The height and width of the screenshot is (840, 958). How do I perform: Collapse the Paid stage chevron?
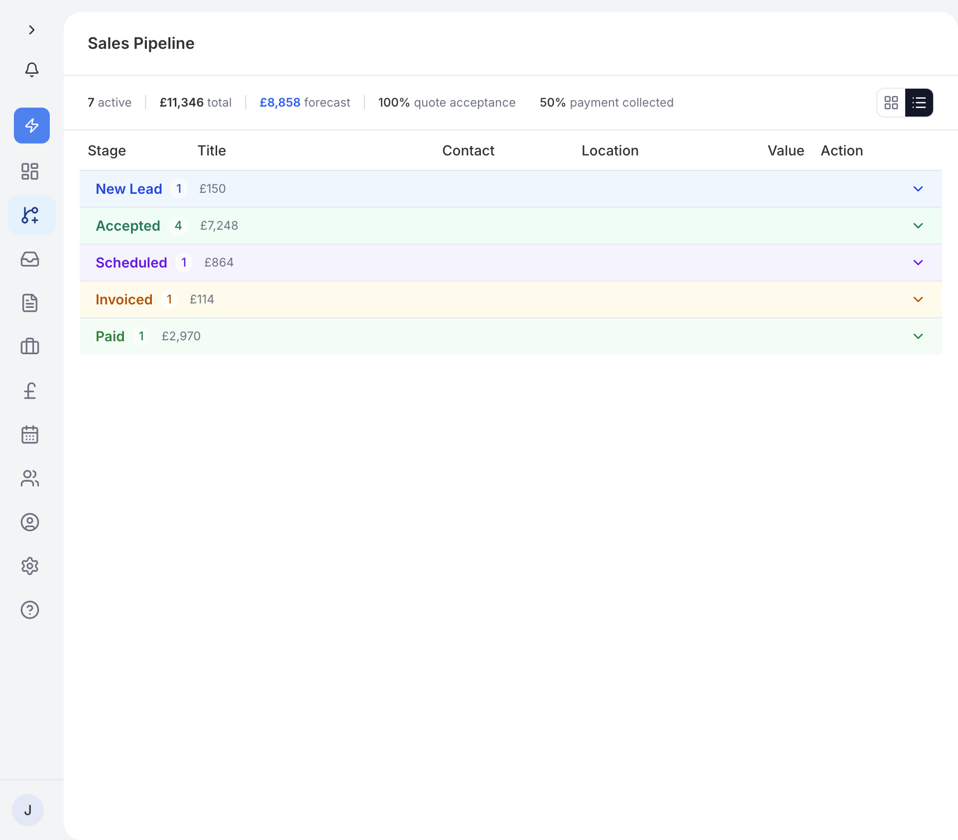coord(918,336)
